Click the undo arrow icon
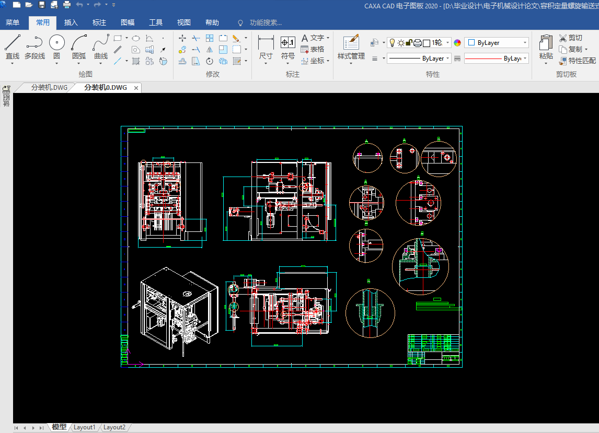599x433 pixels. coord(79,5)
